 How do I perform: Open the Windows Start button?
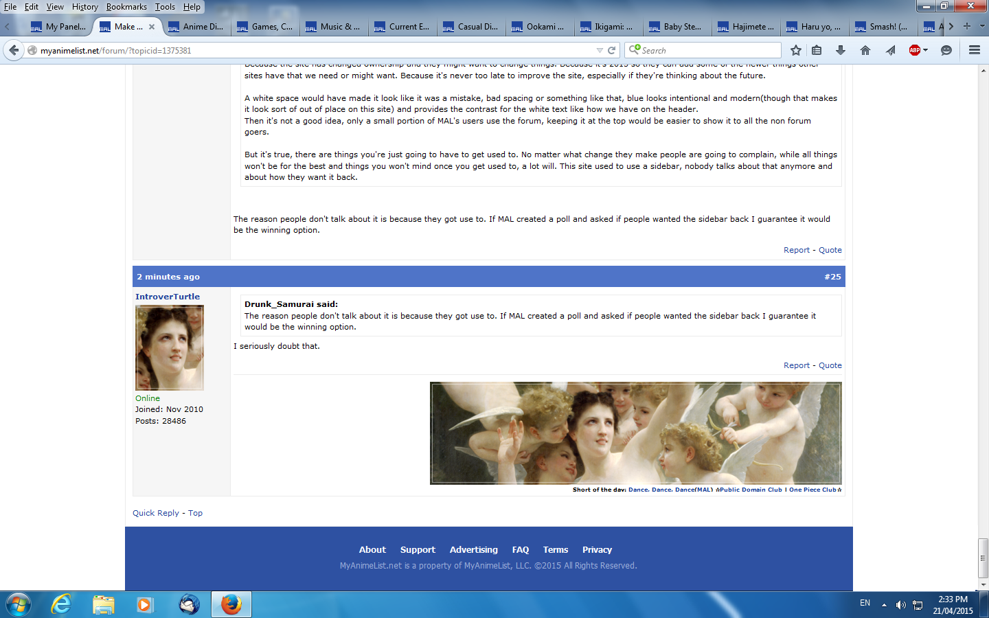[x=18, y=604]
